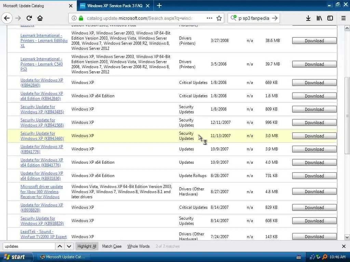350x262 pixels.
Task: Open the page actions menu
Action: coord(210,18)
